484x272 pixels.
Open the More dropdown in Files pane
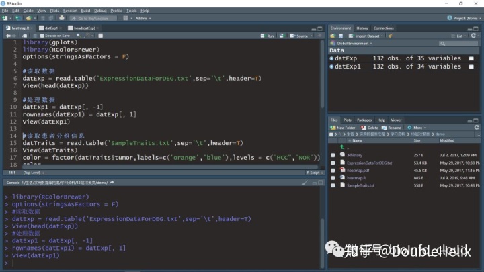click(416, 128)
